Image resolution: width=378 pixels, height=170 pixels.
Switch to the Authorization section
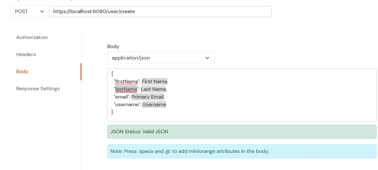point(32,37)
